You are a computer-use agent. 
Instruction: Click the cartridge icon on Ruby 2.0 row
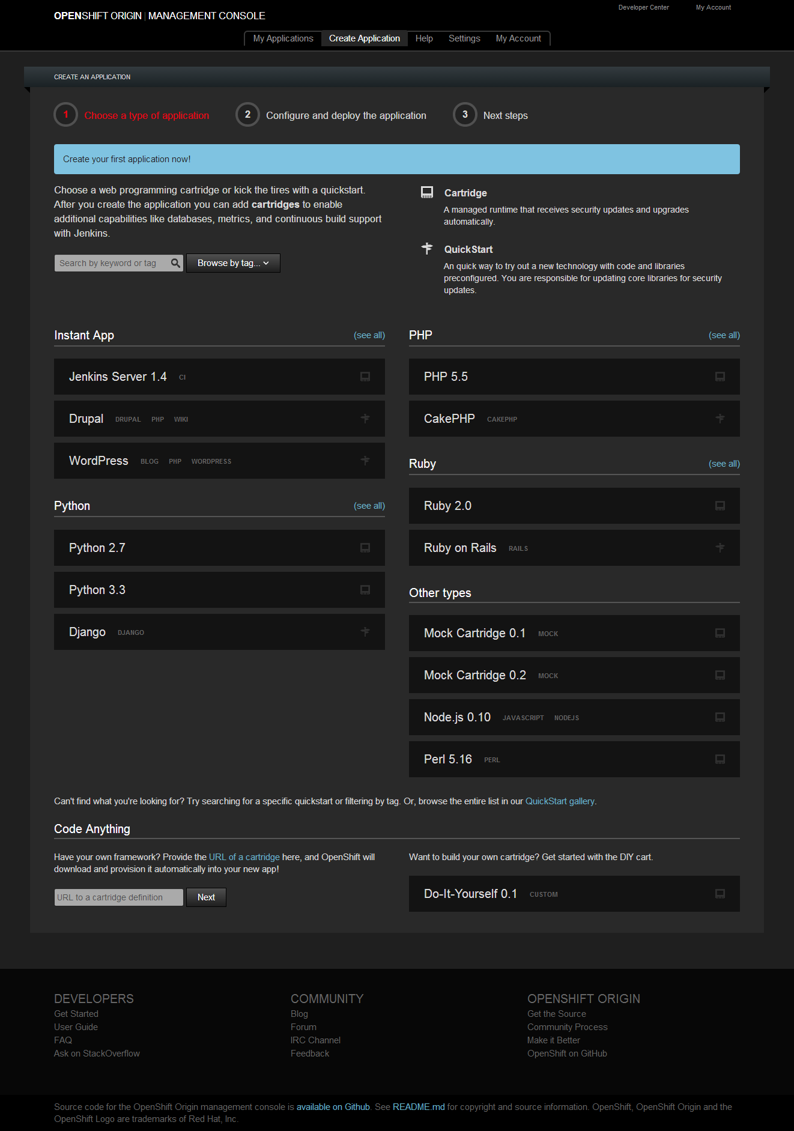pos(720,506)
